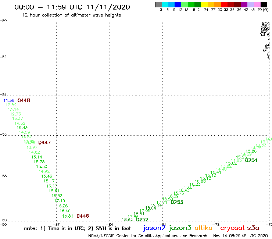The height and width of the screenshot is (239, 272).
Task: Click the 16.80 wave height value
Action: 68,216
